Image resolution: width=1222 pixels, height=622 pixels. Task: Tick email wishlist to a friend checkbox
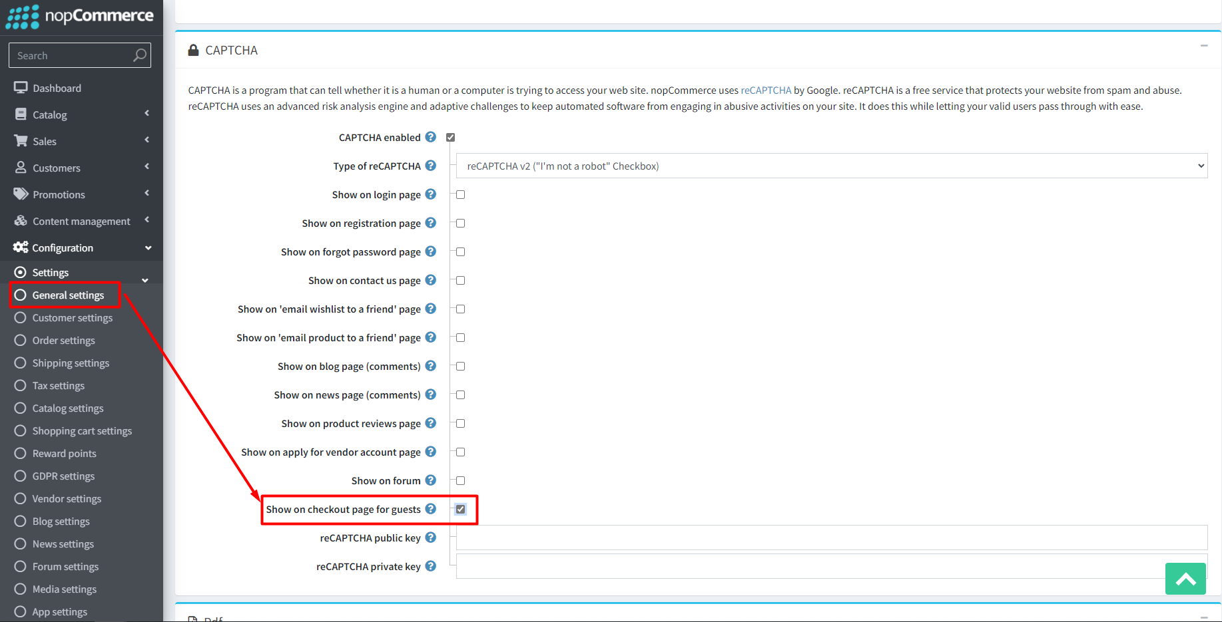(460, 309)
